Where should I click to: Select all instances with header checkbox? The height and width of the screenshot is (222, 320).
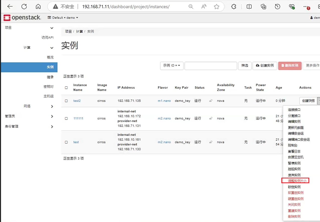pyautogui.click(x=66, y=88)
